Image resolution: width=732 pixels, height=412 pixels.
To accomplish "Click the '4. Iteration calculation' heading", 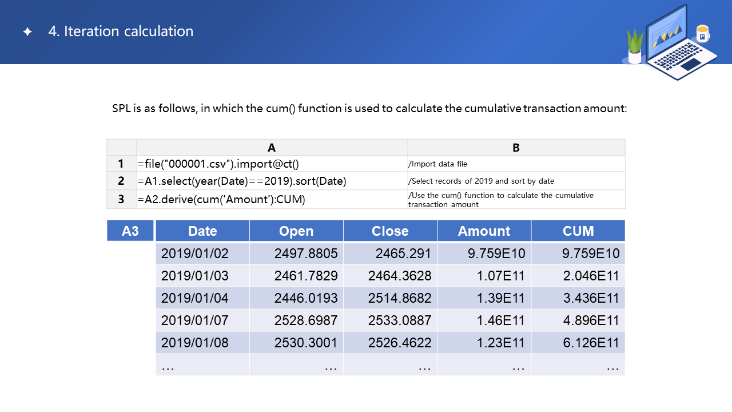I will (x=121, y=31).
